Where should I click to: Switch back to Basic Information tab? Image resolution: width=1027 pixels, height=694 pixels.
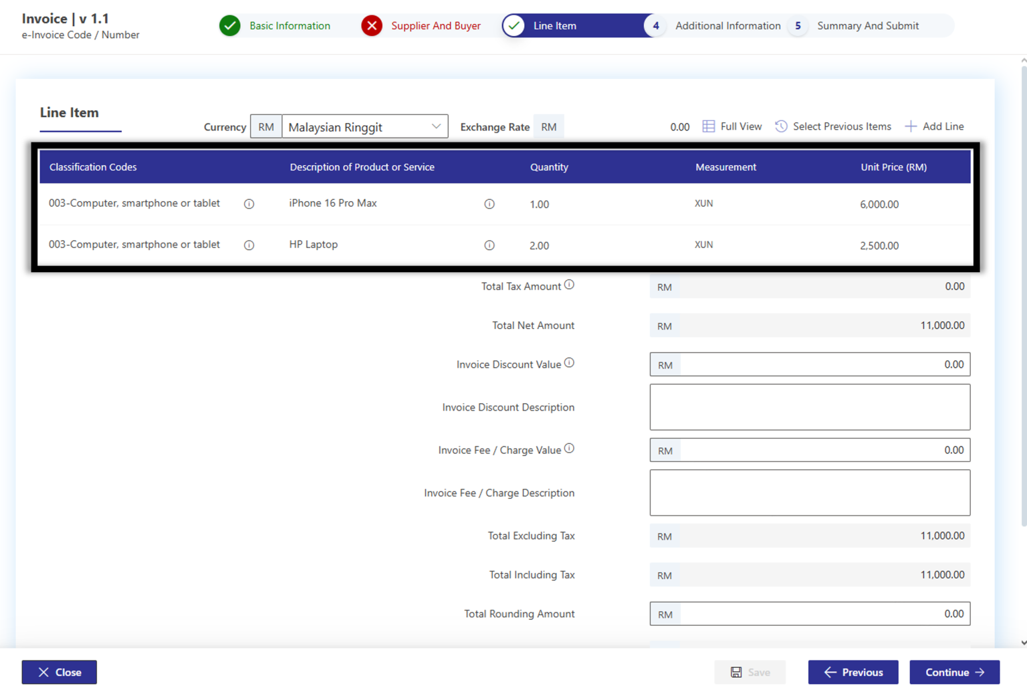(289, 25)
